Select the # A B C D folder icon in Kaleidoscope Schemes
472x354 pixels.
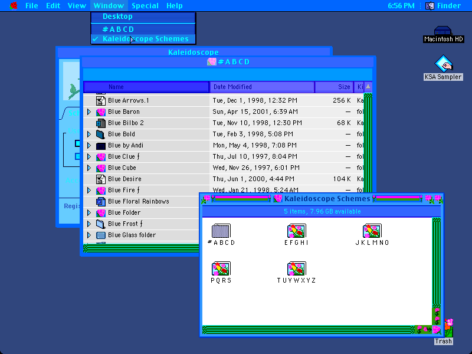[221, 231]
